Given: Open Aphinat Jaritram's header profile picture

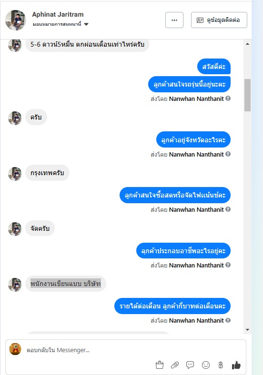Looking at the screenshot, I should pos(16,20).
